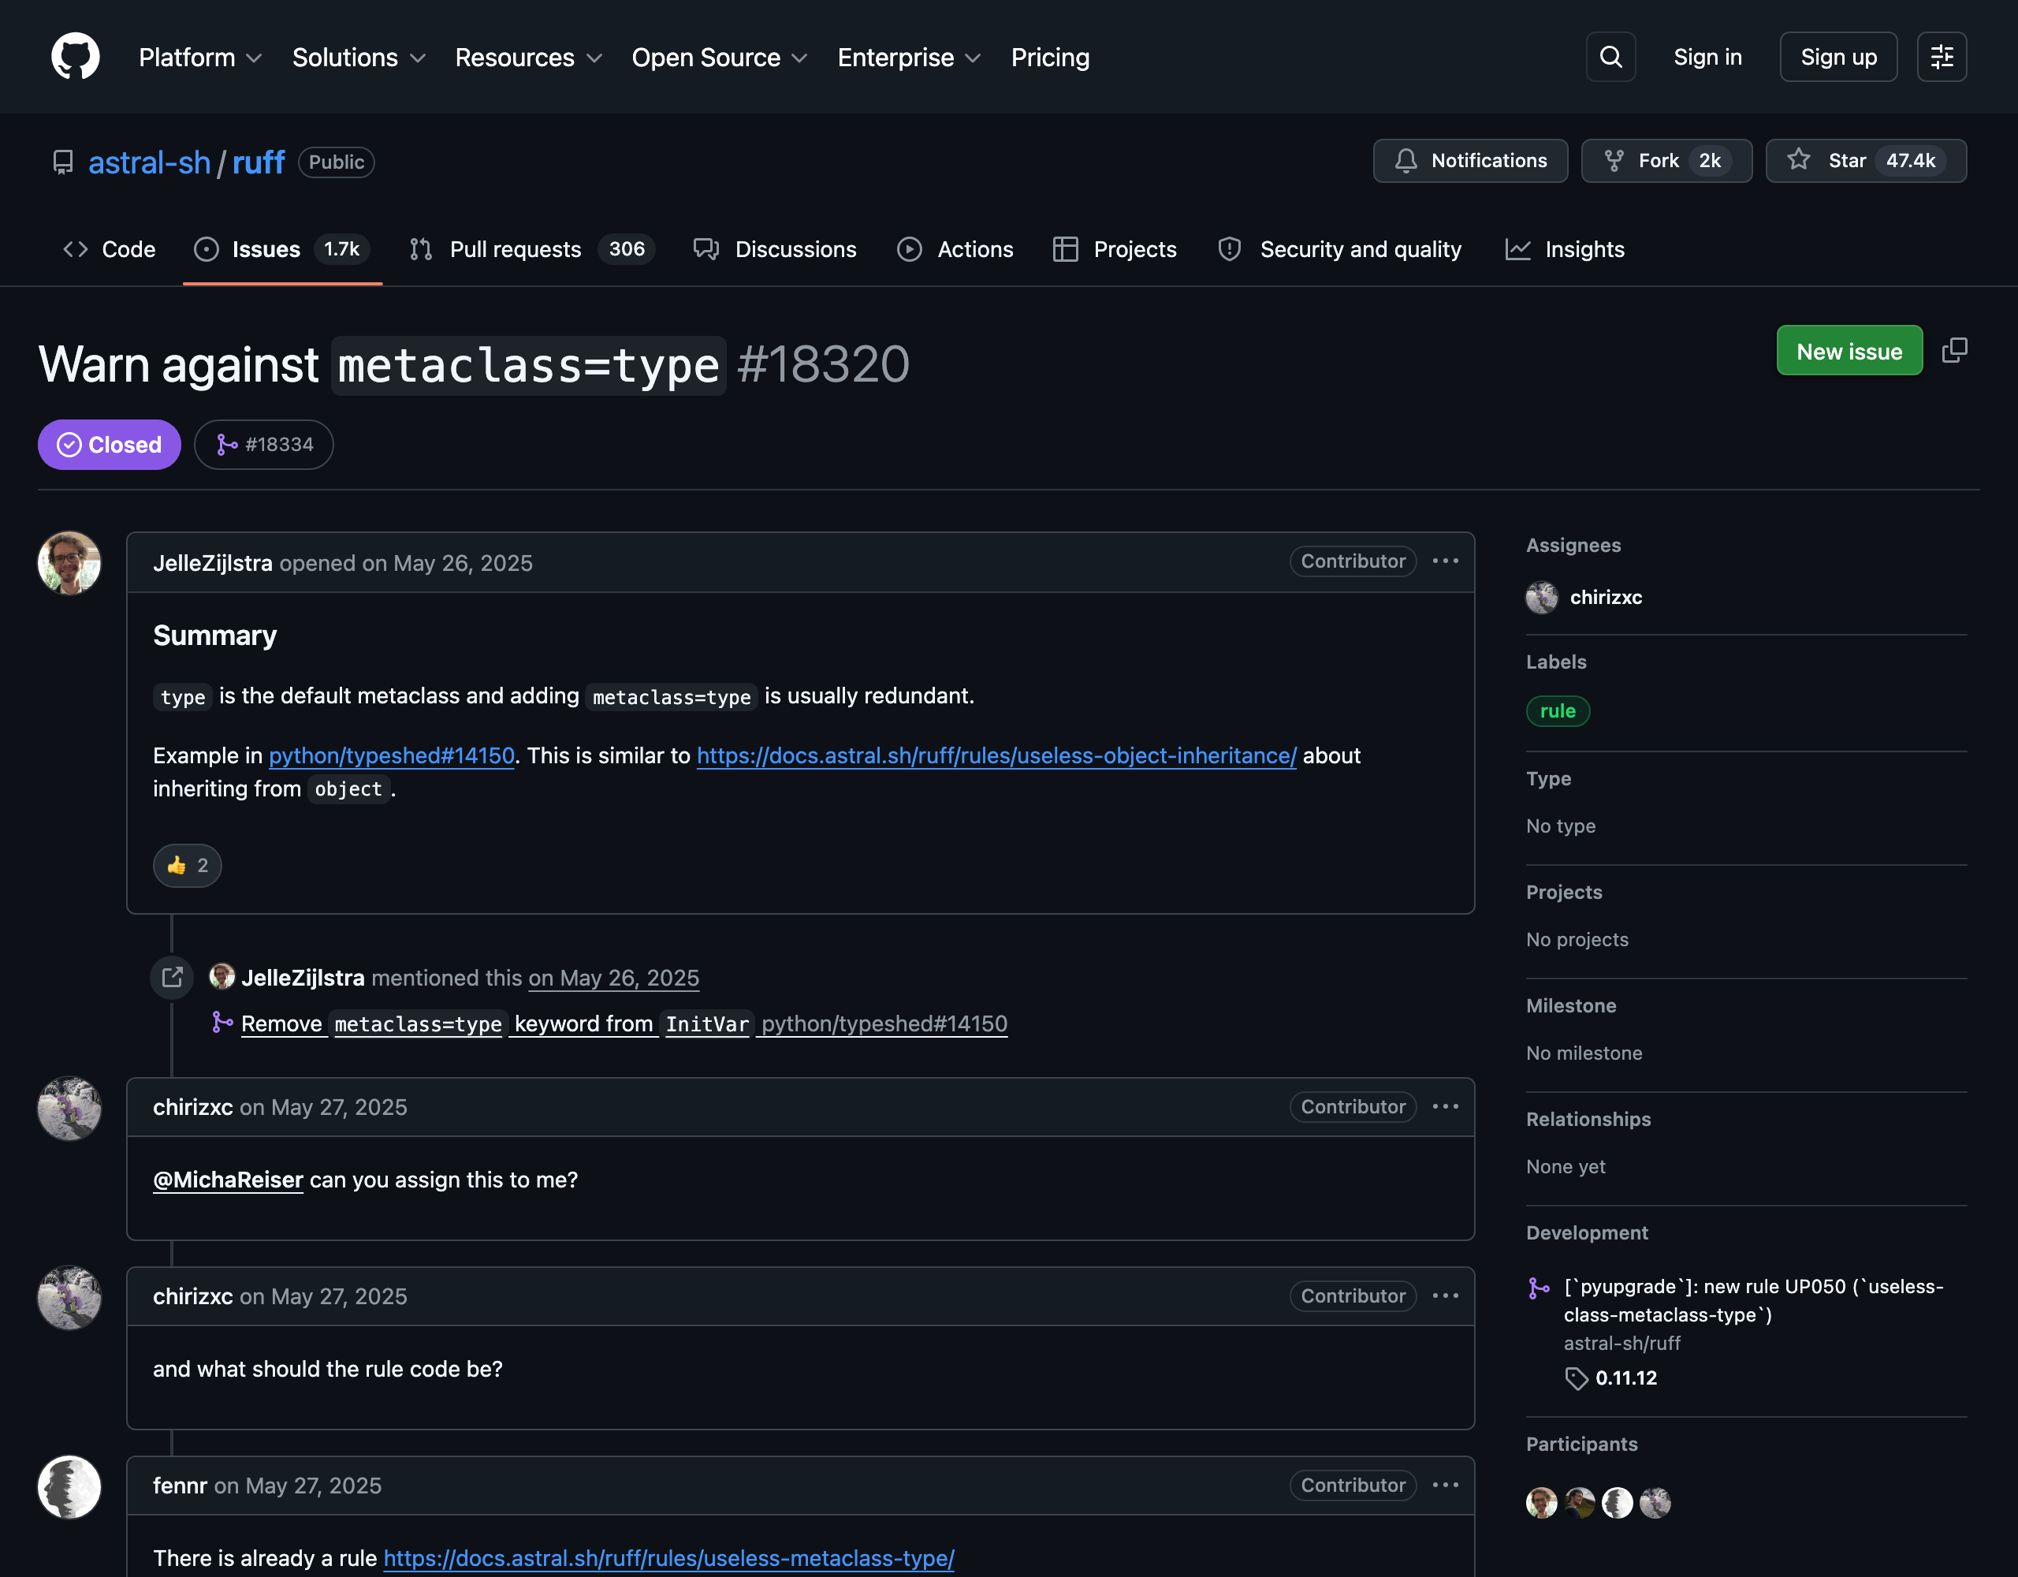Open the options menu on fennr's comment

(1445, 1486)
